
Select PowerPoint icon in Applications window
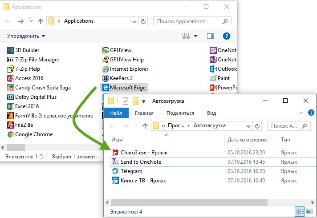pos(213,88)
